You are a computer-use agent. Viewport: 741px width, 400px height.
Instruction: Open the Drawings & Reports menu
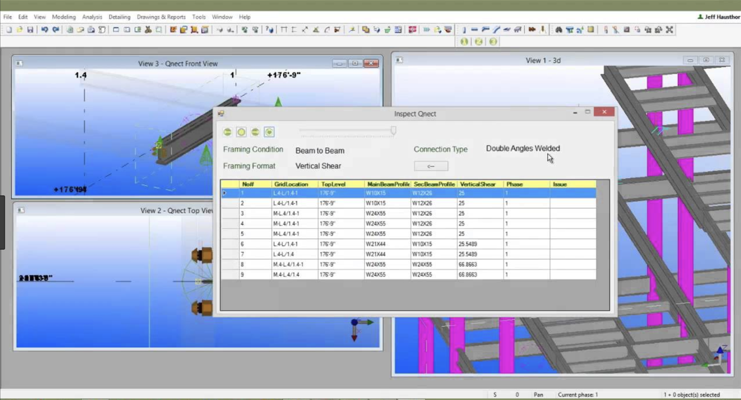tap(161, 17)
